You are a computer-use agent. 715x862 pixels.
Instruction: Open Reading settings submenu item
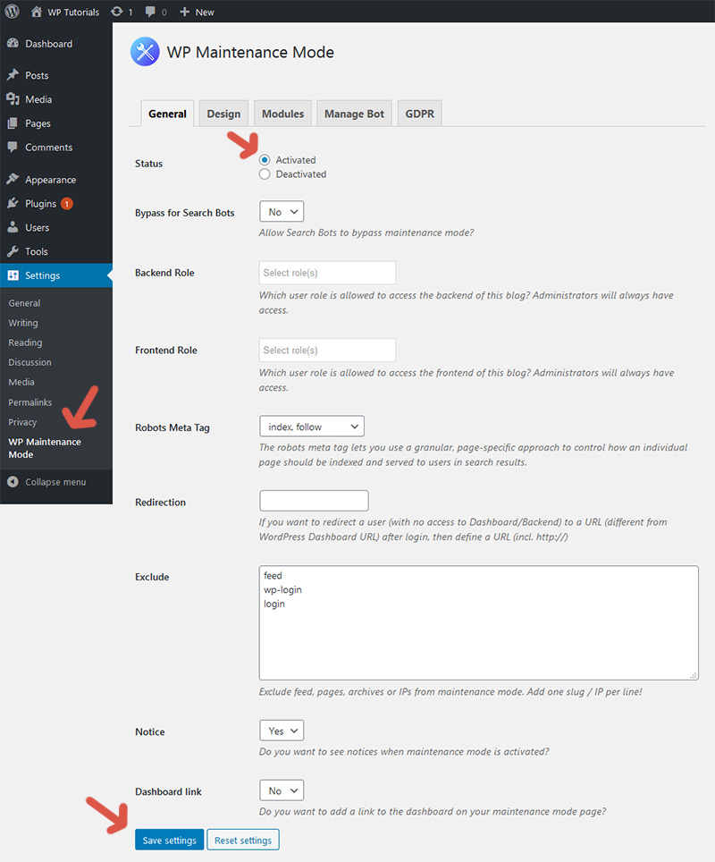coord(25,342)
